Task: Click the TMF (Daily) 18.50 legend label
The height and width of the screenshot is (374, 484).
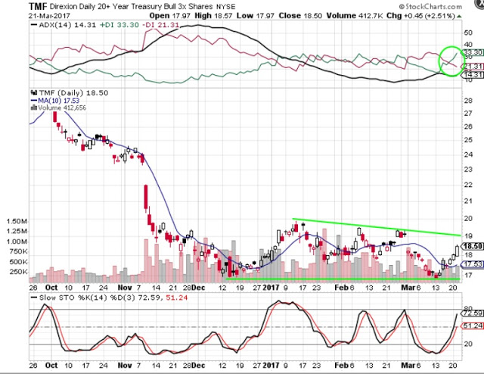Action: (73, 93)
